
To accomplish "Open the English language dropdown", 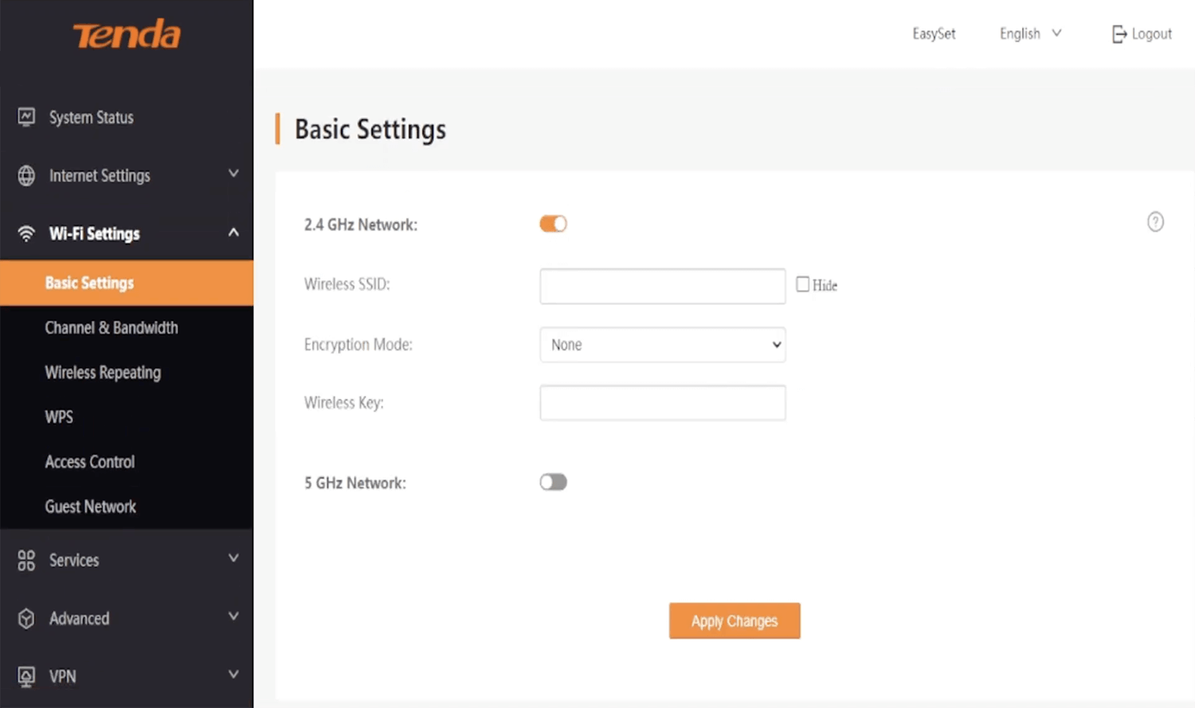I will [x=1030, y=33].
